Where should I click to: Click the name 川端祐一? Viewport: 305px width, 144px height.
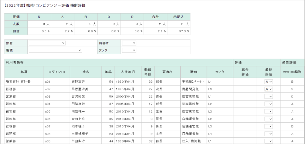point(78,112)
